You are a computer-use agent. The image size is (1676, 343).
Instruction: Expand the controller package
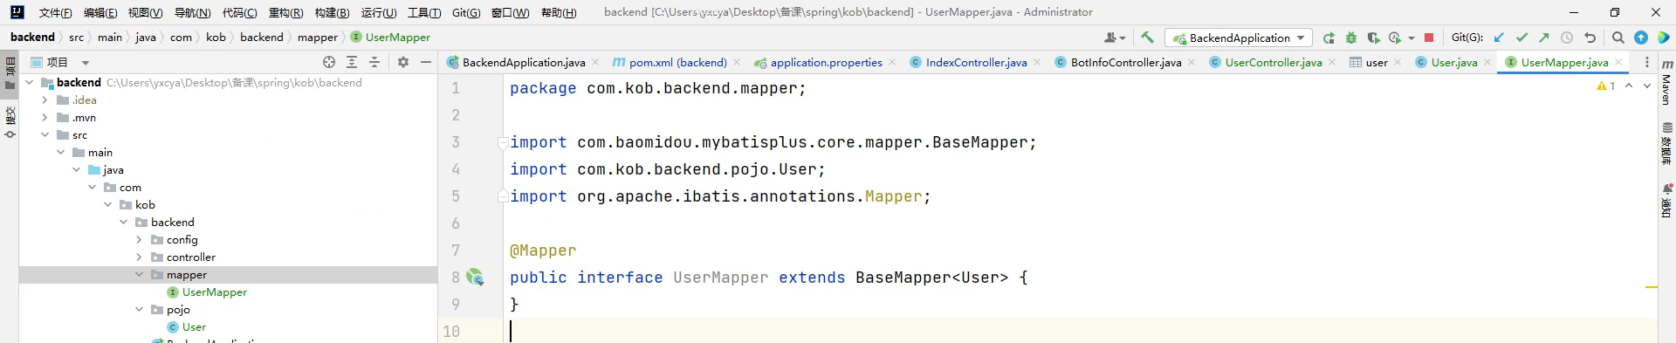coord(139,257)
